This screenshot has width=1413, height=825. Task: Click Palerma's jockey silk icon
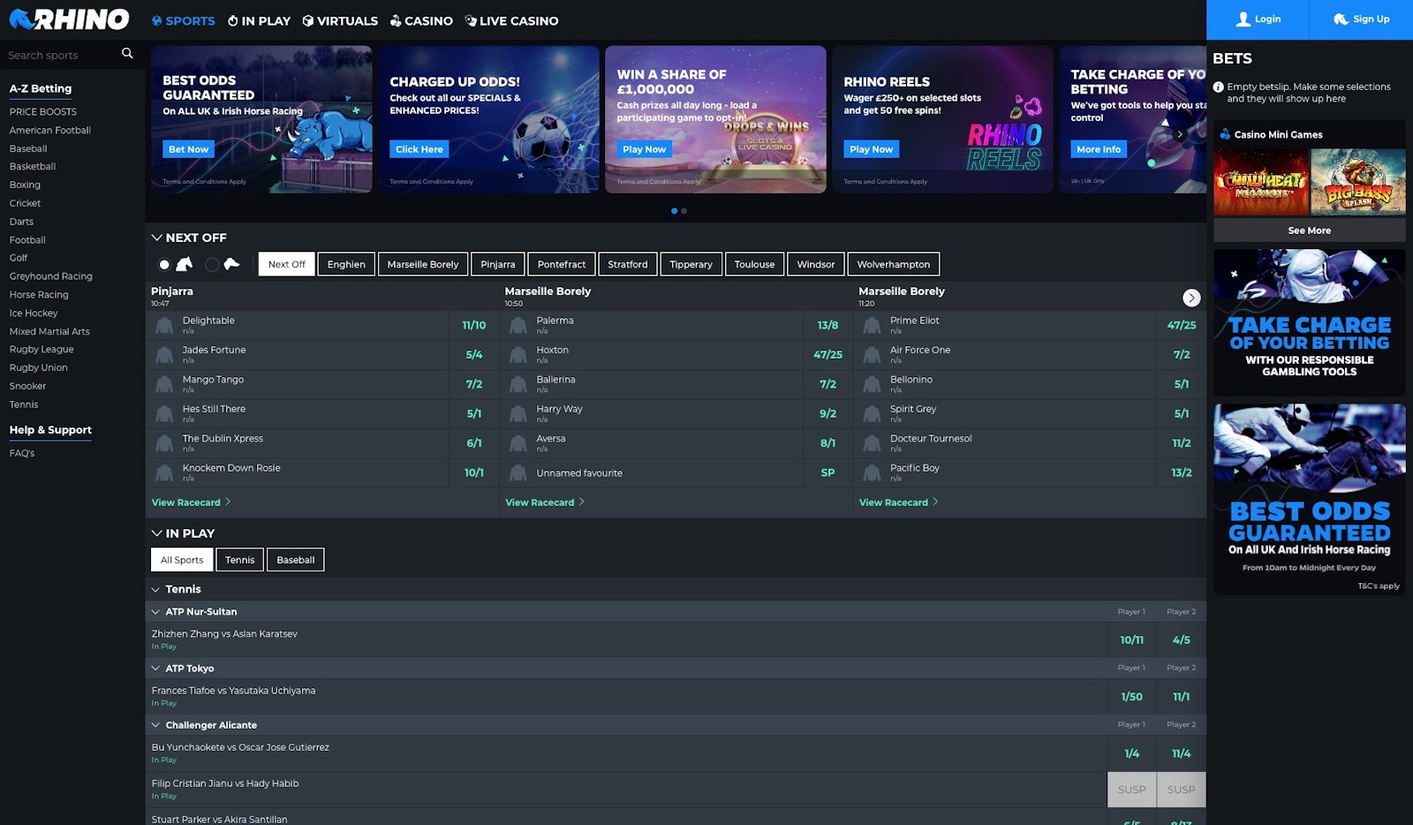point(518,326)
